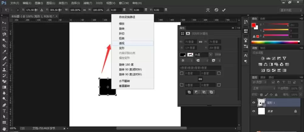
Task: Open the stroke corner join dropdown in Properties
Action: 216,61
